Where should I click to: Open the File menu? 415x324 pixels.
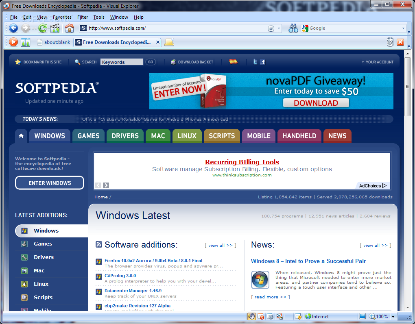pos(13,17)
